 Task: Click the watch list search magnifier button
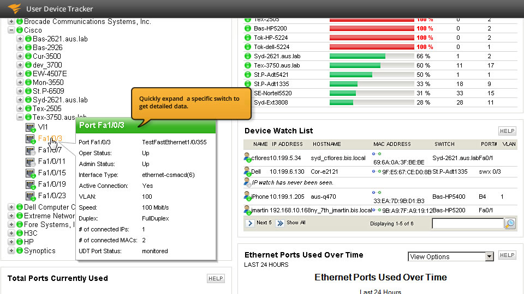510,223
